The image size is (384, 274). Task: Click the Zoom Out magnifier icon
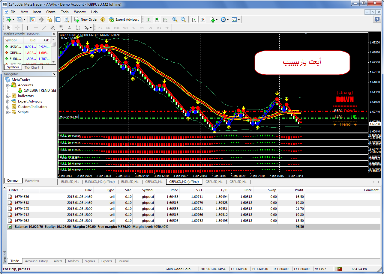click(x=183, y=19)
